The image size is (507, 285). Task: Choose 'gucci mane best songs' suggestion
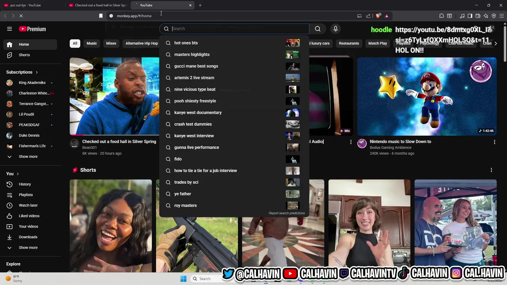pyautogui.click(x=234, y=66)
